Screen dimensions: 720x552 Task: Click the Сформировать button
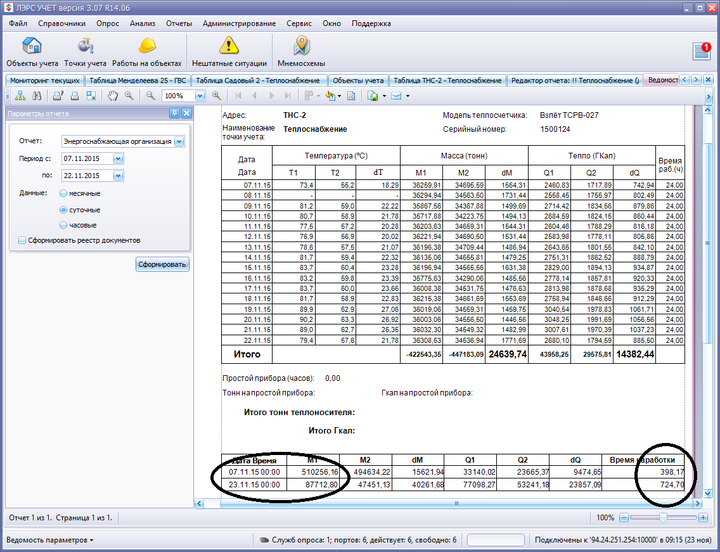[162, 264]
